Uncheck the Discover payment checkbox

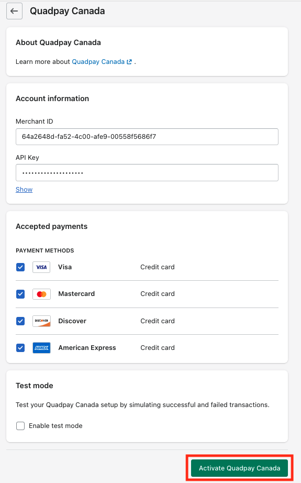pos(20,321)
